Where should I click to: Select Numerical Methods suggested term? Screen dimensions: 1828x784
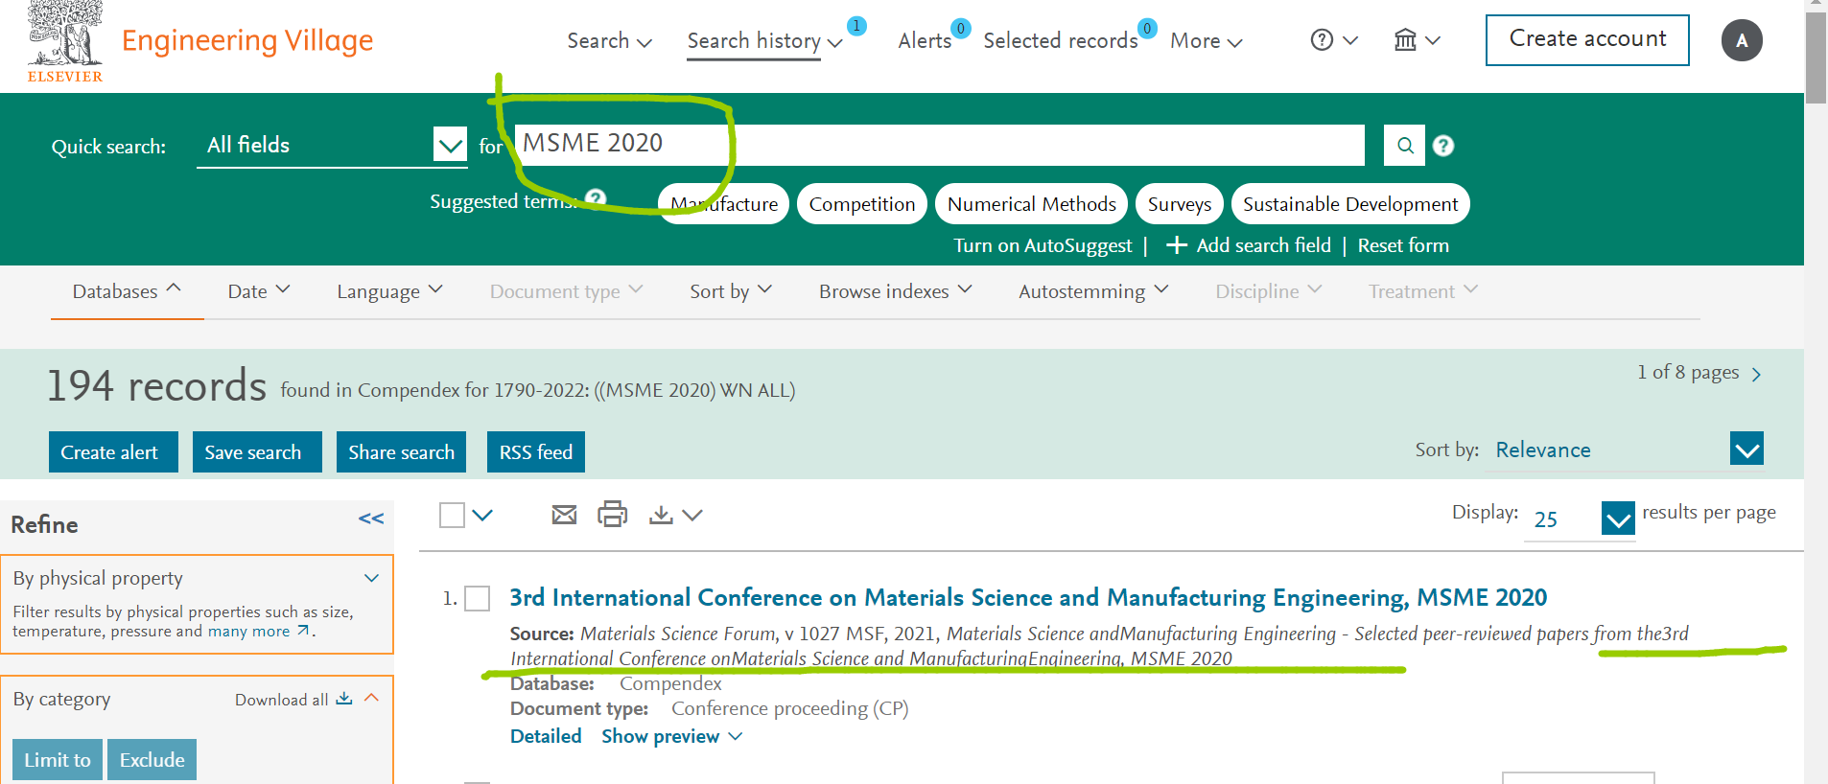(1031, 203)
